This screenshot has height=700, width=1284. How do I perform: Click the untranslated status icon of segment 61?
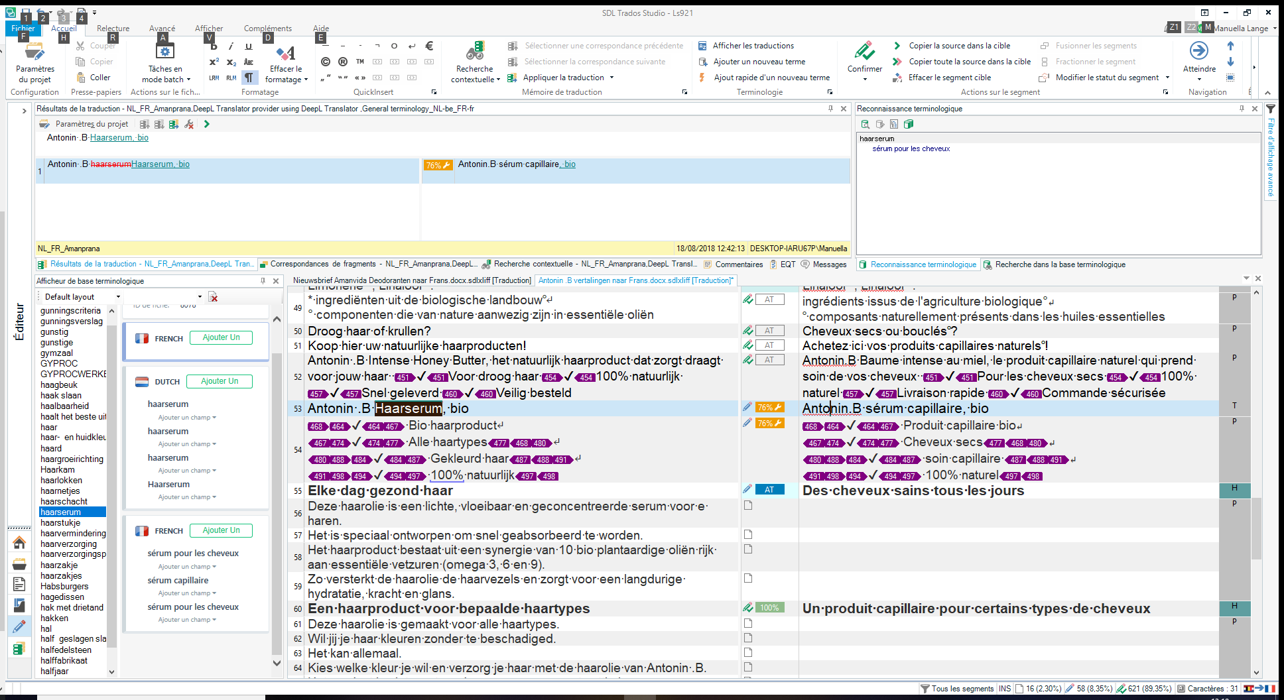point(748,623)
